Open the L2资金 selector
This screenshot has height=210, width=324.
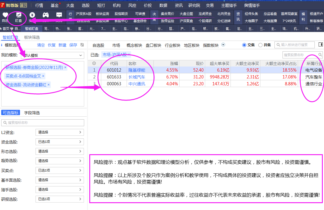click(60, 132)
